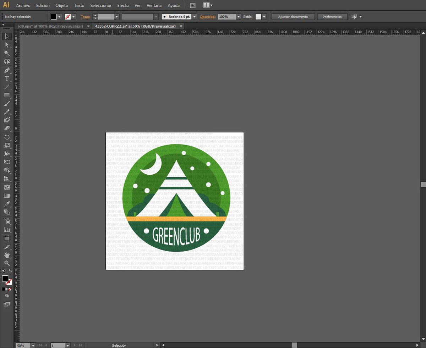Open arrange documents dropdown
This screenshot has width=426, height=348.
[208, 5]
